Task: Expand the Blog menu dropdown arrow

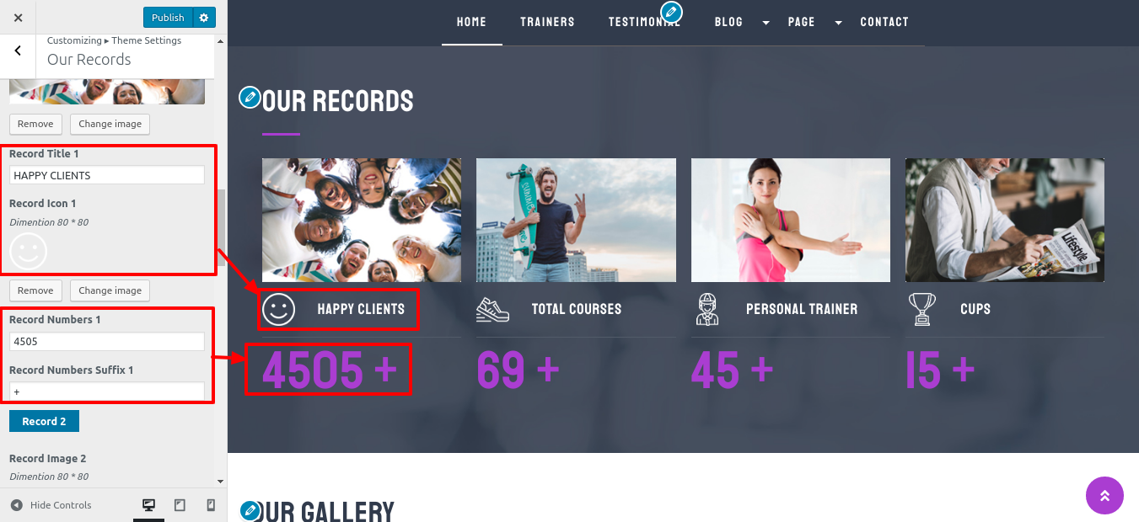Action: click(x=766, y=23)
